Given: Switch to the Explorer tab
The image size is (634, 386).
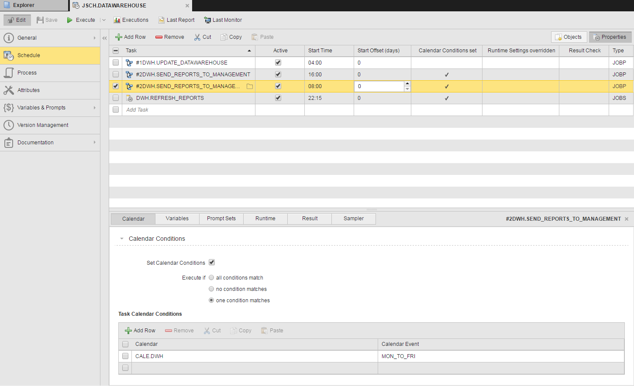Looking at the screenshot, I should coord(34,5).
